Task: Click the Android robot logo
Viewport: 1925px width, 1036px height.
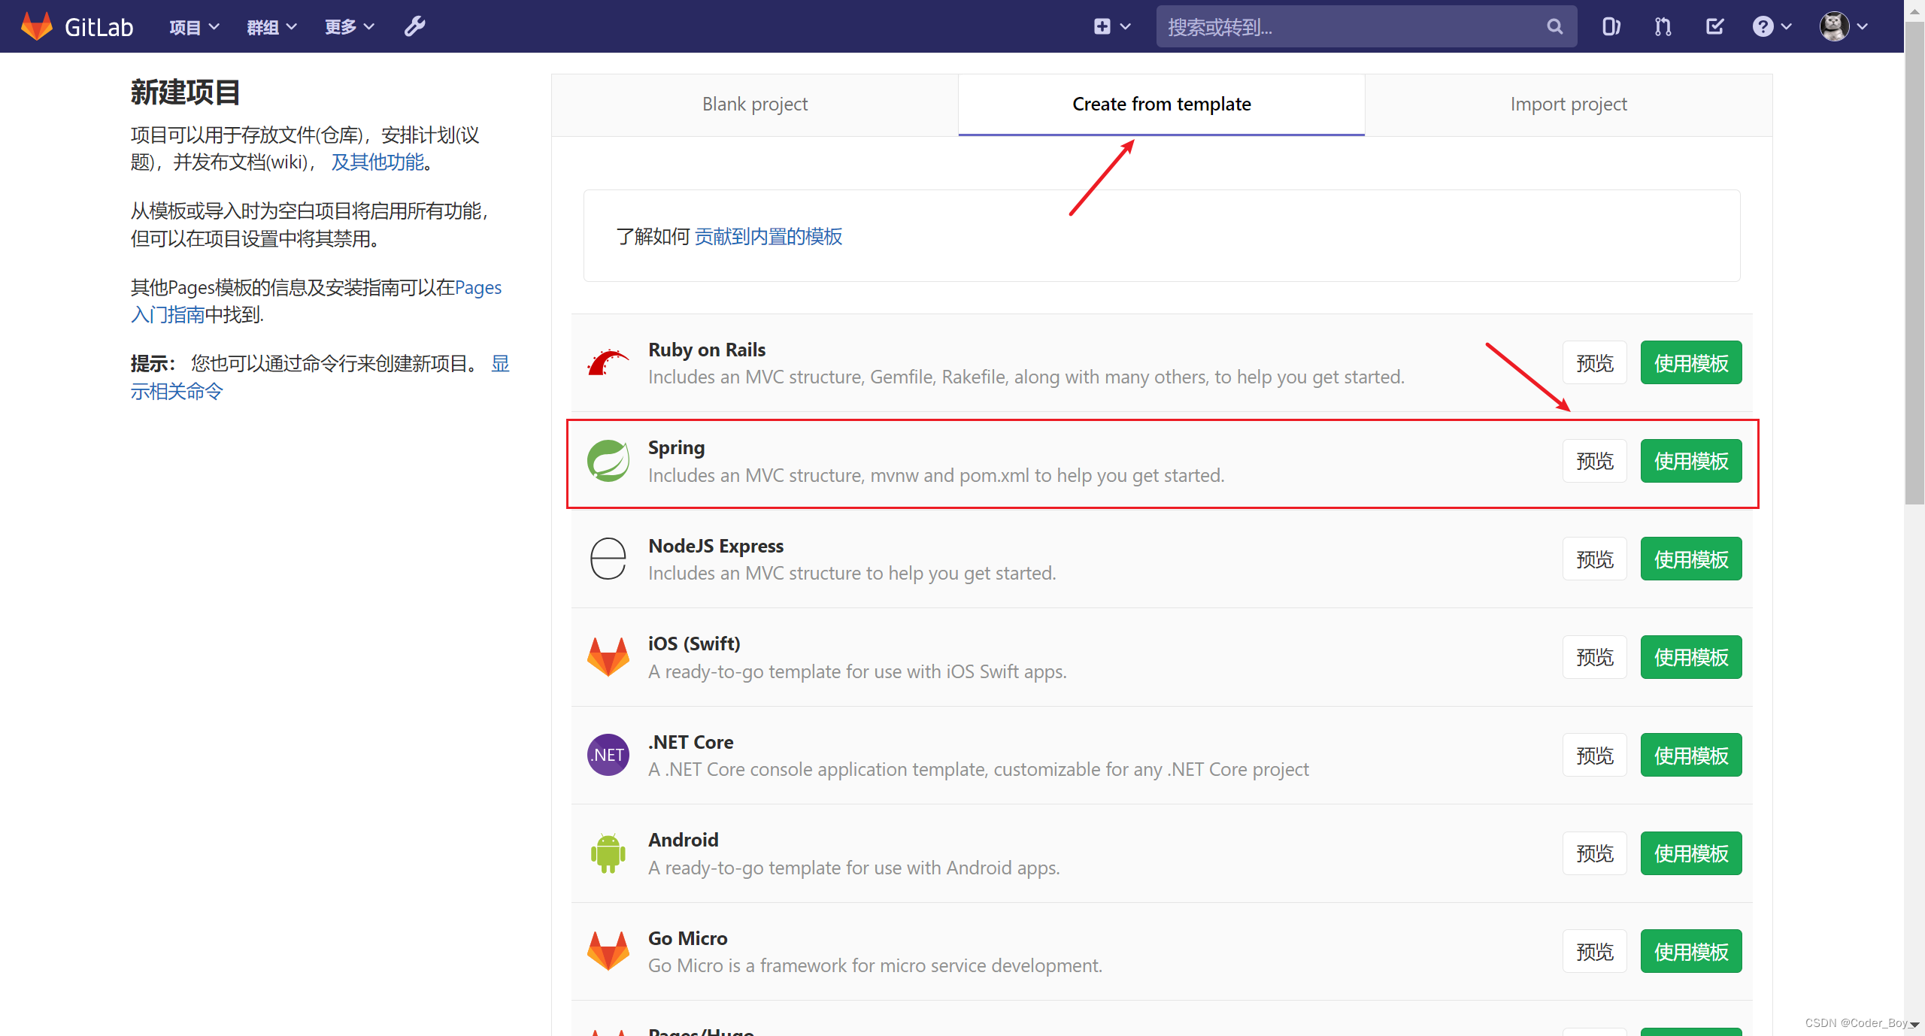Action: [608, 853]
